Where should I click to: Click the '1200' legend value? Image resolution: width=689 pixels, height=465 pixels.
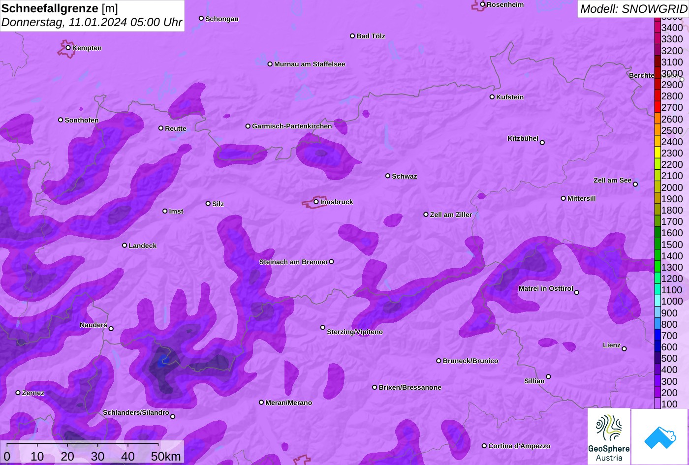click(x=672, y=279)
